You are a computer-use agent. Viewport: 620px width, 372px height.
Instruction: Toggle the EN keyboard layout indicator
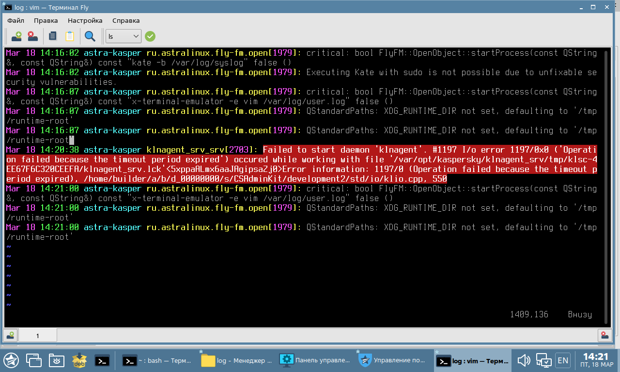pos(562,360)
